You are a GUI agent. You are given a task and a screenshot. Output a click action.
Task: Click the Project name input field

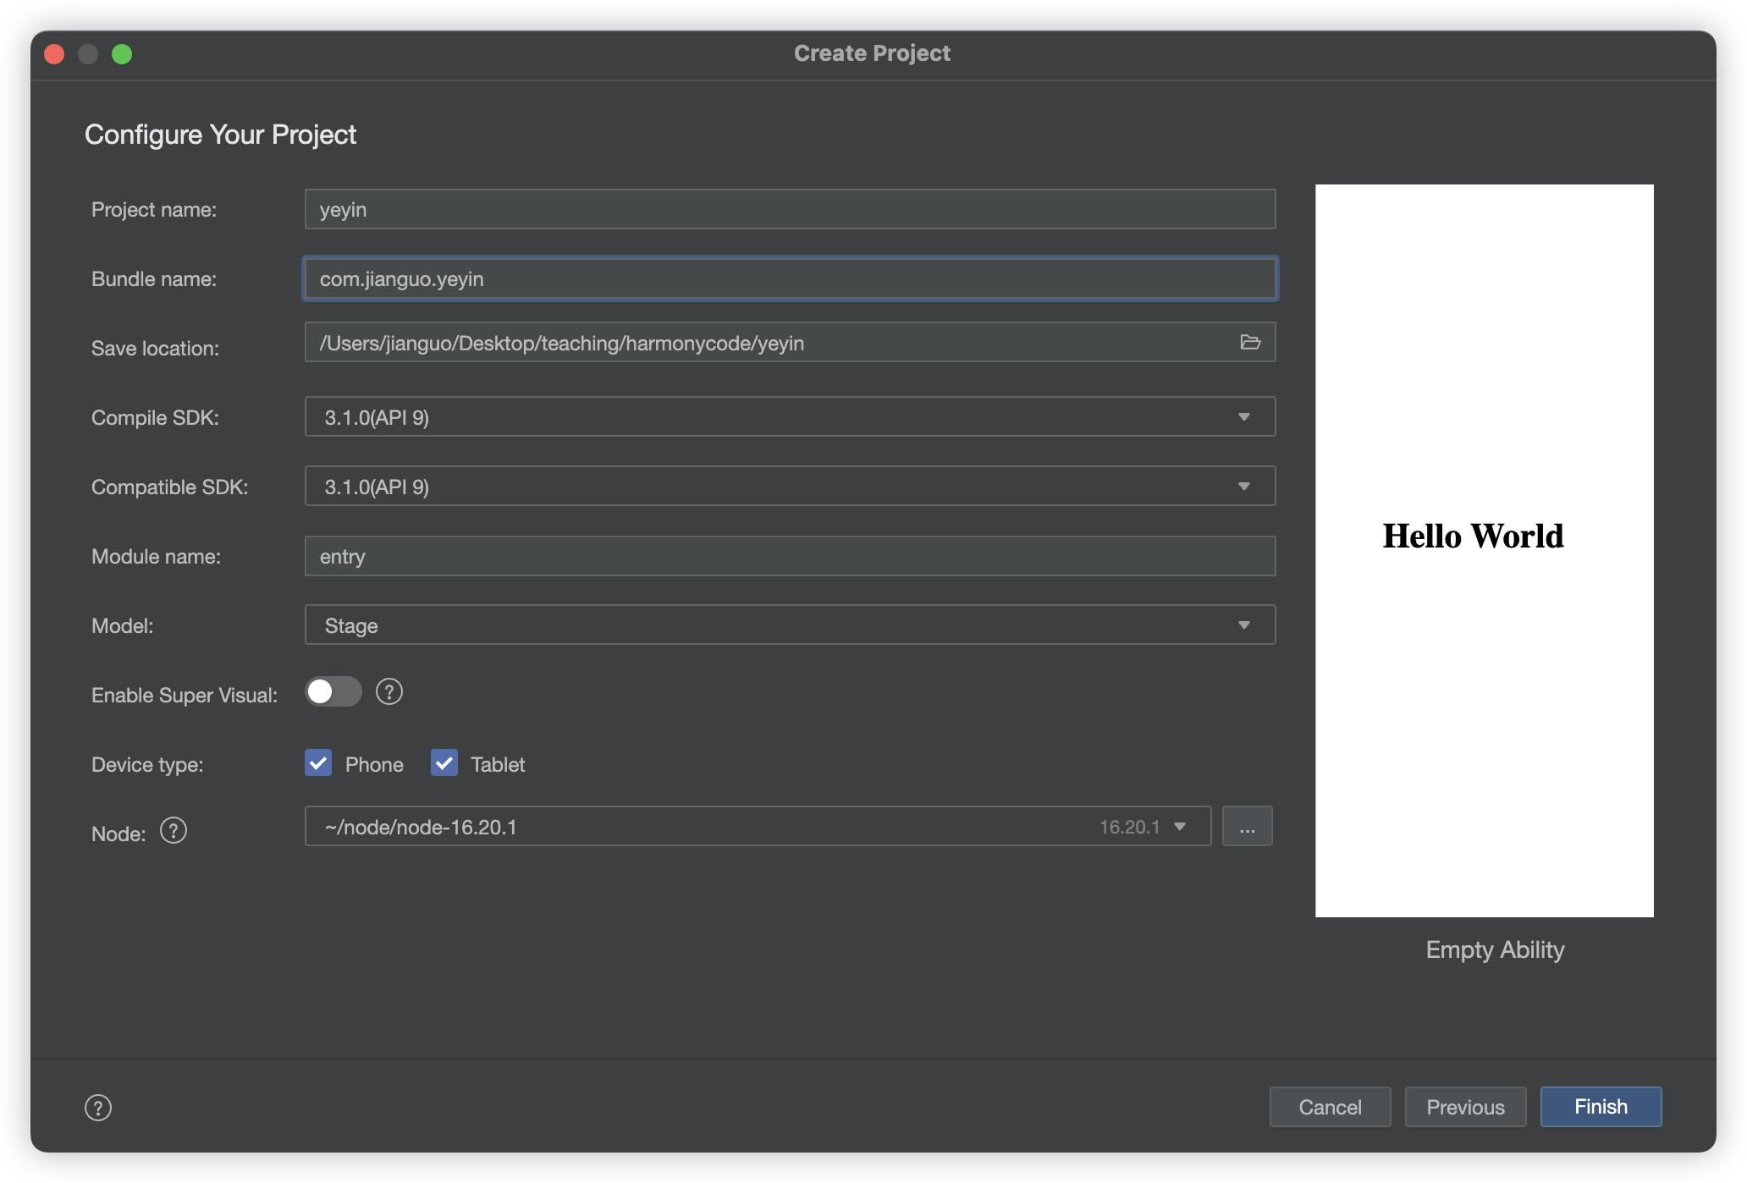790,209
